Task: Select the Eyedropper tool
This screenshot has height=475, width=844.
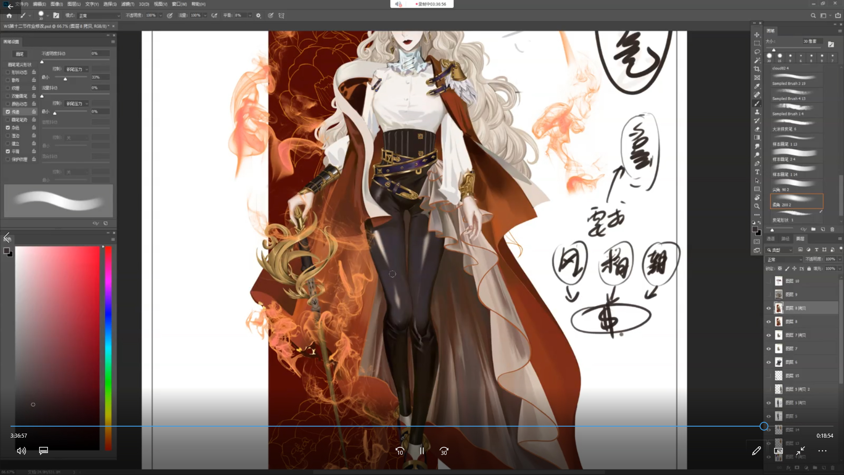Action: (757, 86)
